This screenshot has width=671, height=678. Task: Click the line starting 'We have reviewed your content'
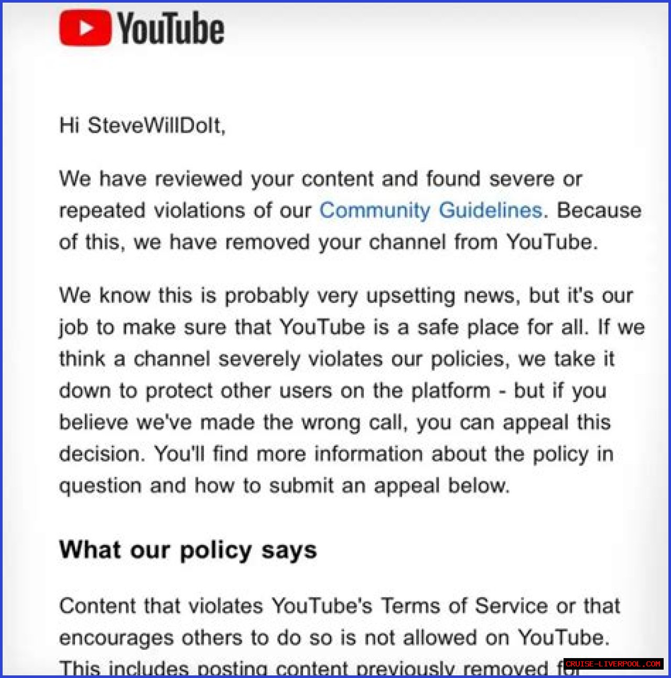(x=320, y=179)
